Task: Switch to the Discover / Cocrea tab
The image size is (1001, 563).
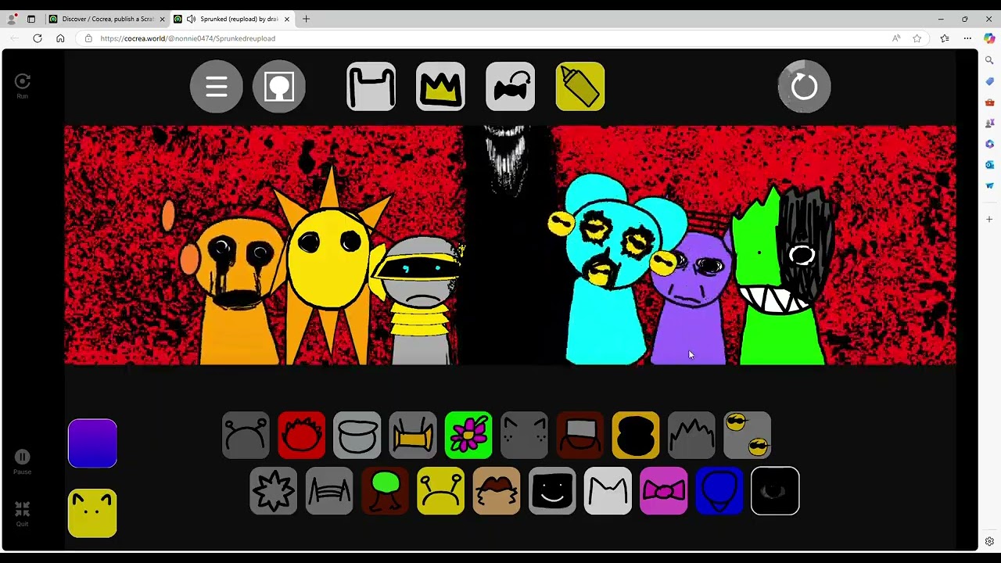Action: (107, 19)
